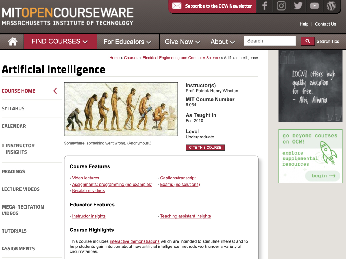The height and width of the screenshot is (259, 346).
Task: Click the evolution course image
Action: [x=121, y=109]
